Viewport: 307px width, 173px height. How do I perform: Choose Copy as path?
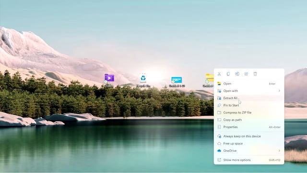[x=249, y=120]
